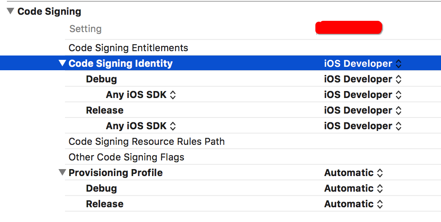The image size is (441, 222).
Task: Collapse the Code Signing section triangle
Action: (10, 12)
